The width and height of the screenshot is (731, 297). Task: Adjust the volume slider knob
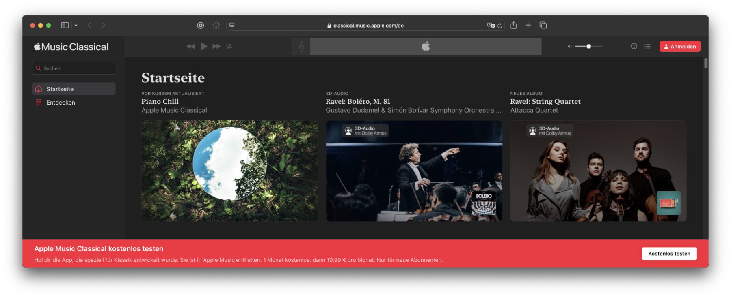588,46
